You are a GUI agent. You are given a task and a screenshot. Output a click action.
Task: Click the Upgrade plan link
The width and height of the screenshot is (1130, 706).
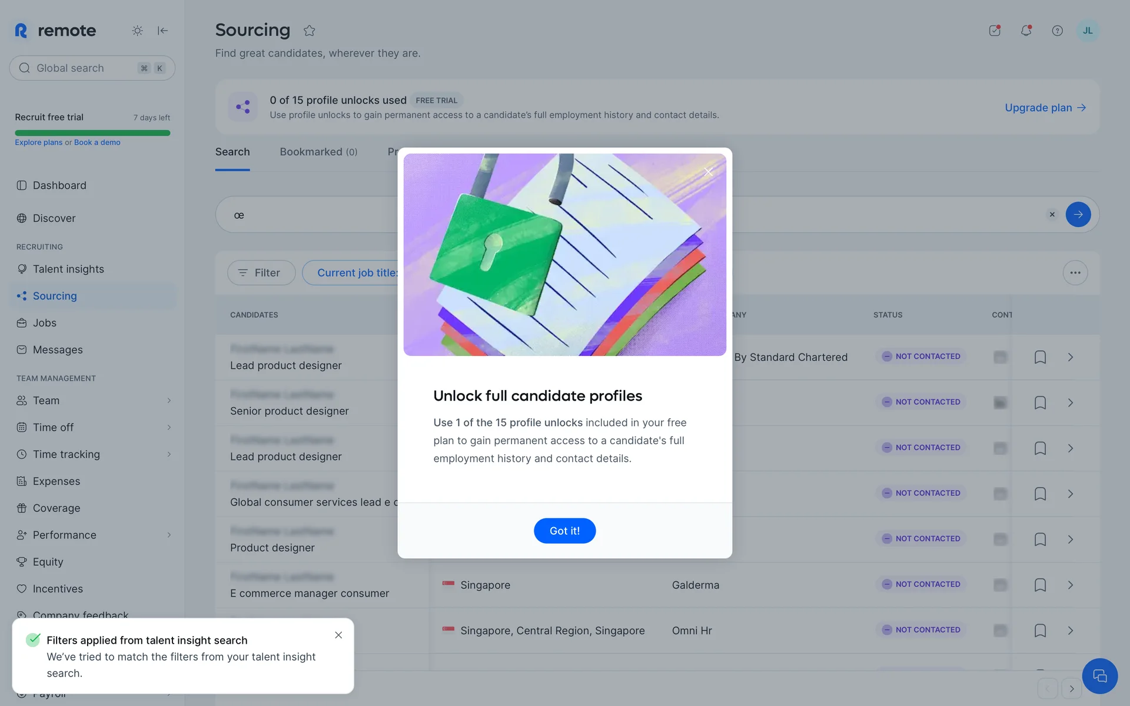click(x=1045, y=108)
